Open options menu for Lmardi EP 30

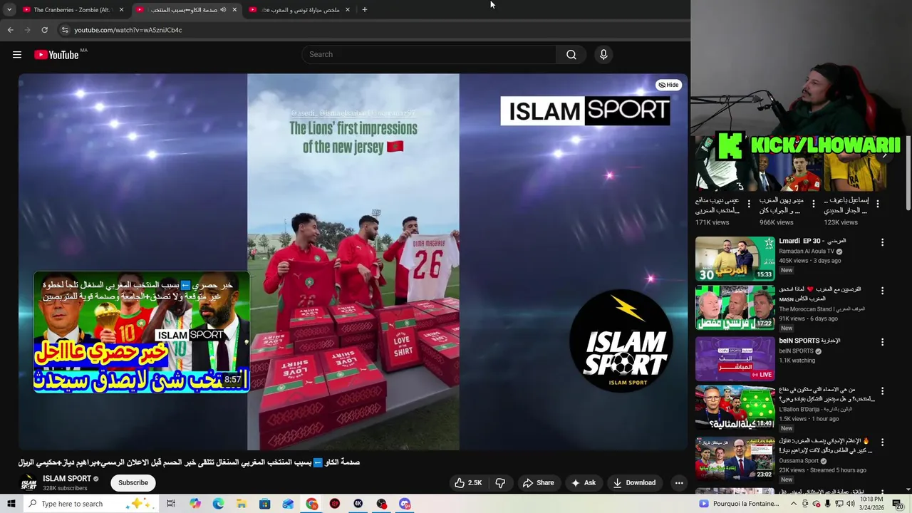[x=882, y=242]
